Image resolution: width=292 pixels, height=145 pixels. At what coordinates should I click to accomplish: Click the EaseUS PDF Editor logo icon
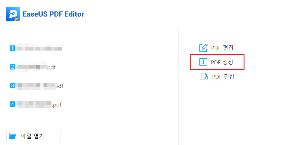point(12,14)
